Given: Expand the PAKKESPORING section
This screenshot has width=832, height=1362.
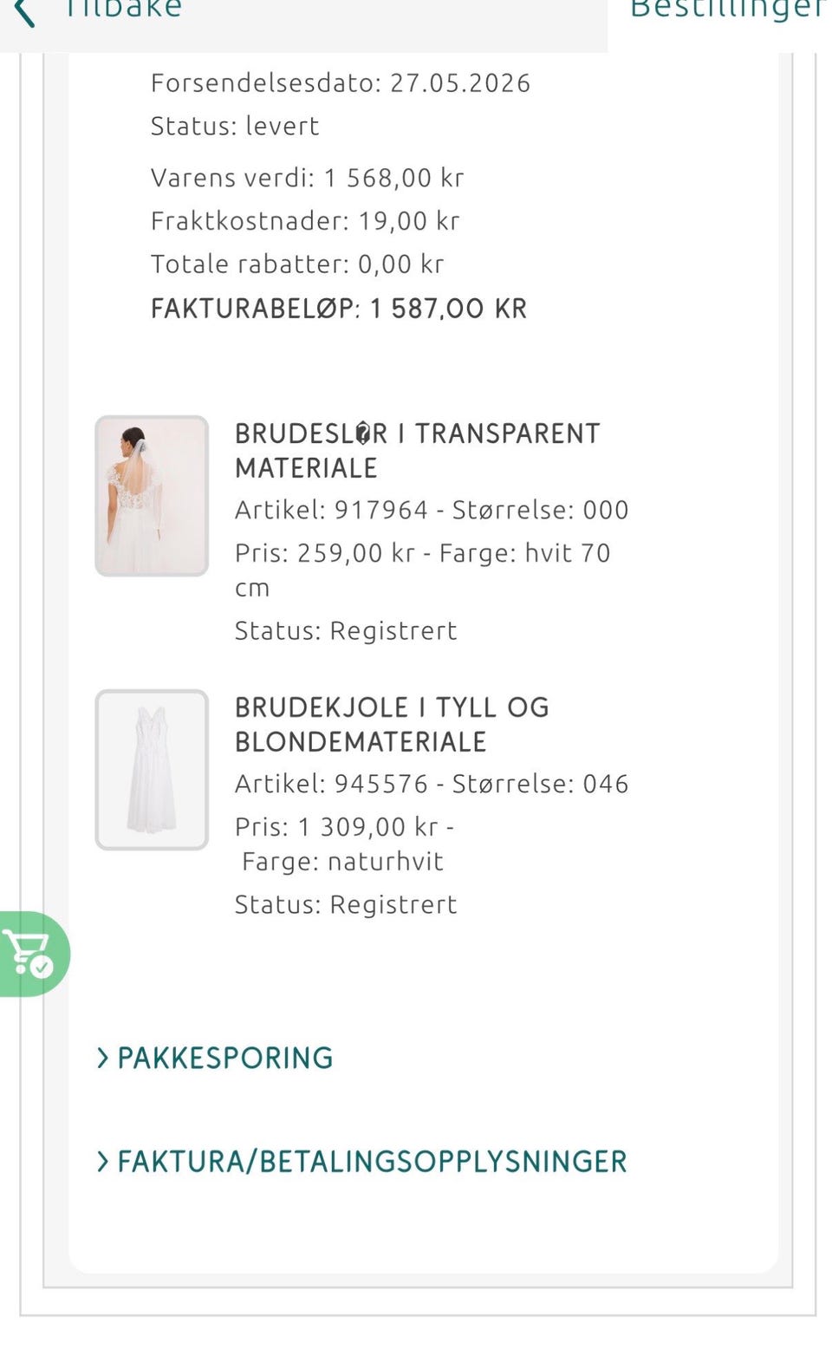Looking at the screenshot, I should tap(215, 1058).
